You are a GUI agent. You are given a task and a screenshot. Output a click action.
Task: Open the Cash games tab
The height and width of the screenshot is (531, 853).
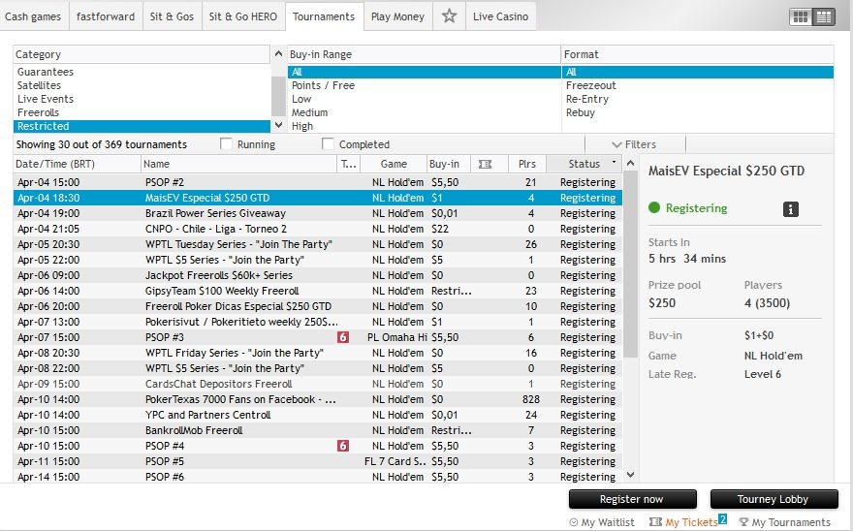[x=33, y=16]
